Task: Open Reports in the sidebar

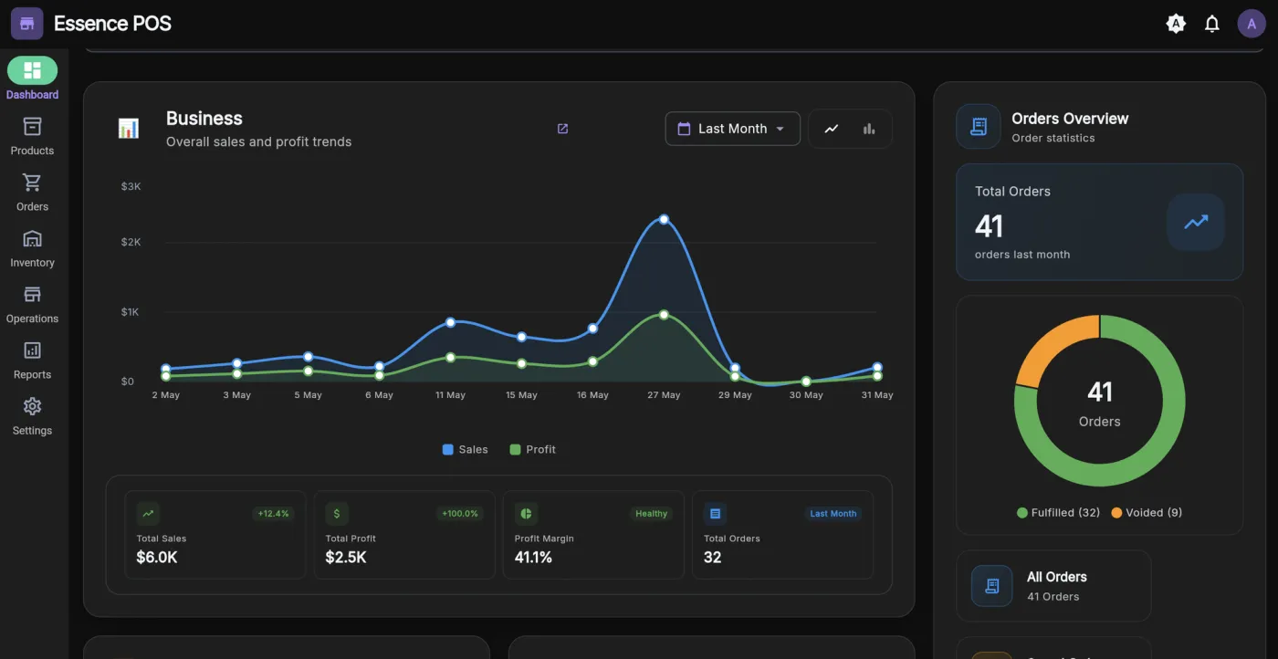Action: 32,360
